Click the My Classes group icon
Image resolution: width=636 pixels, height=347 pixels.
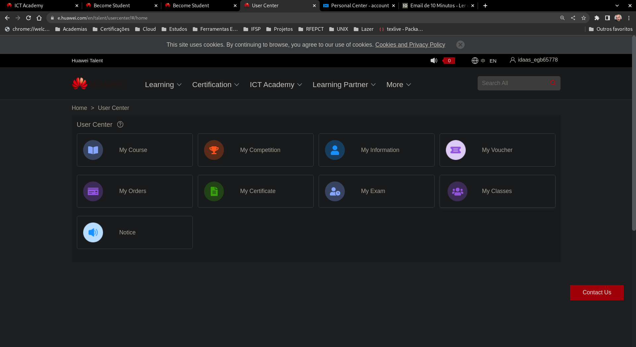[457, 191]
